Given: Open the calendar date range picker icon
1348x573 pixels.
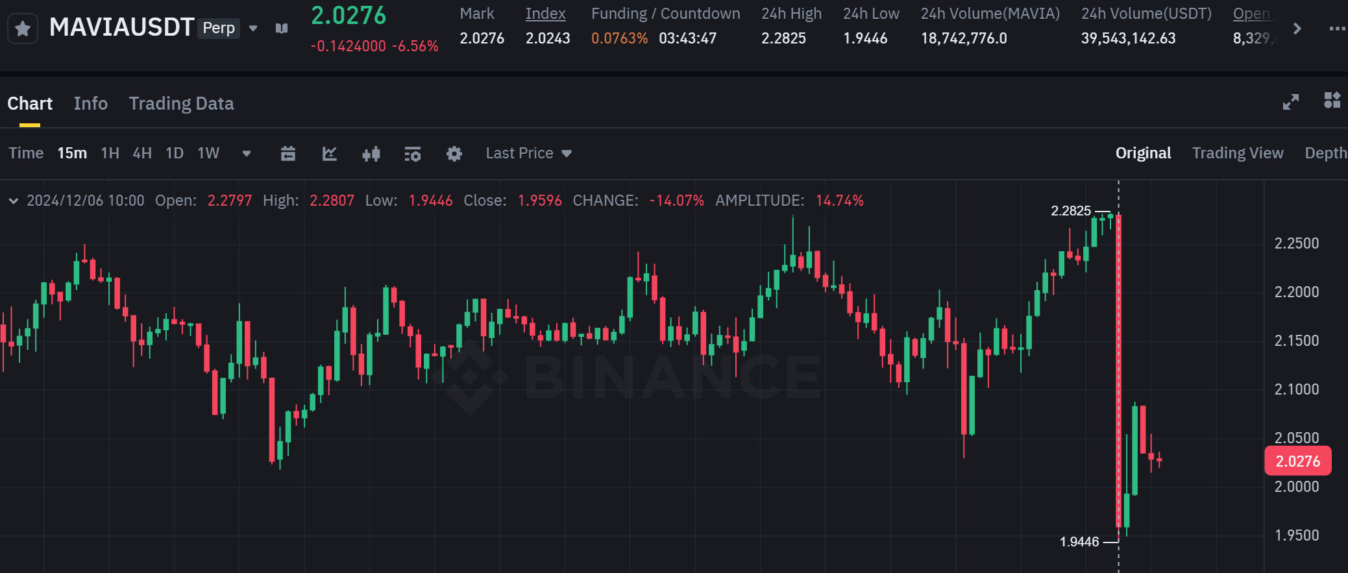Looking at the screenshot, I should (288, 154).
